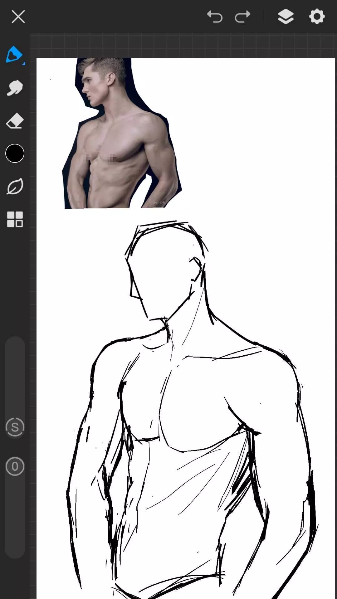Viewport: 337px width, 599px height.
Task: Open the leaf-shaped guides tool
Action: pyautogui.click(x=15, y=187)
